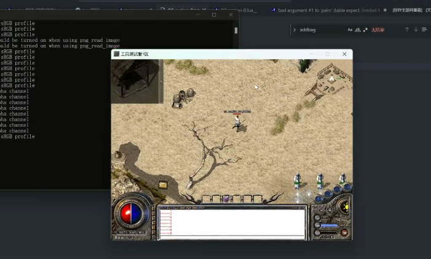Go to previous match in find widget
The image size is (431, 259).
[x=406, y=30]
